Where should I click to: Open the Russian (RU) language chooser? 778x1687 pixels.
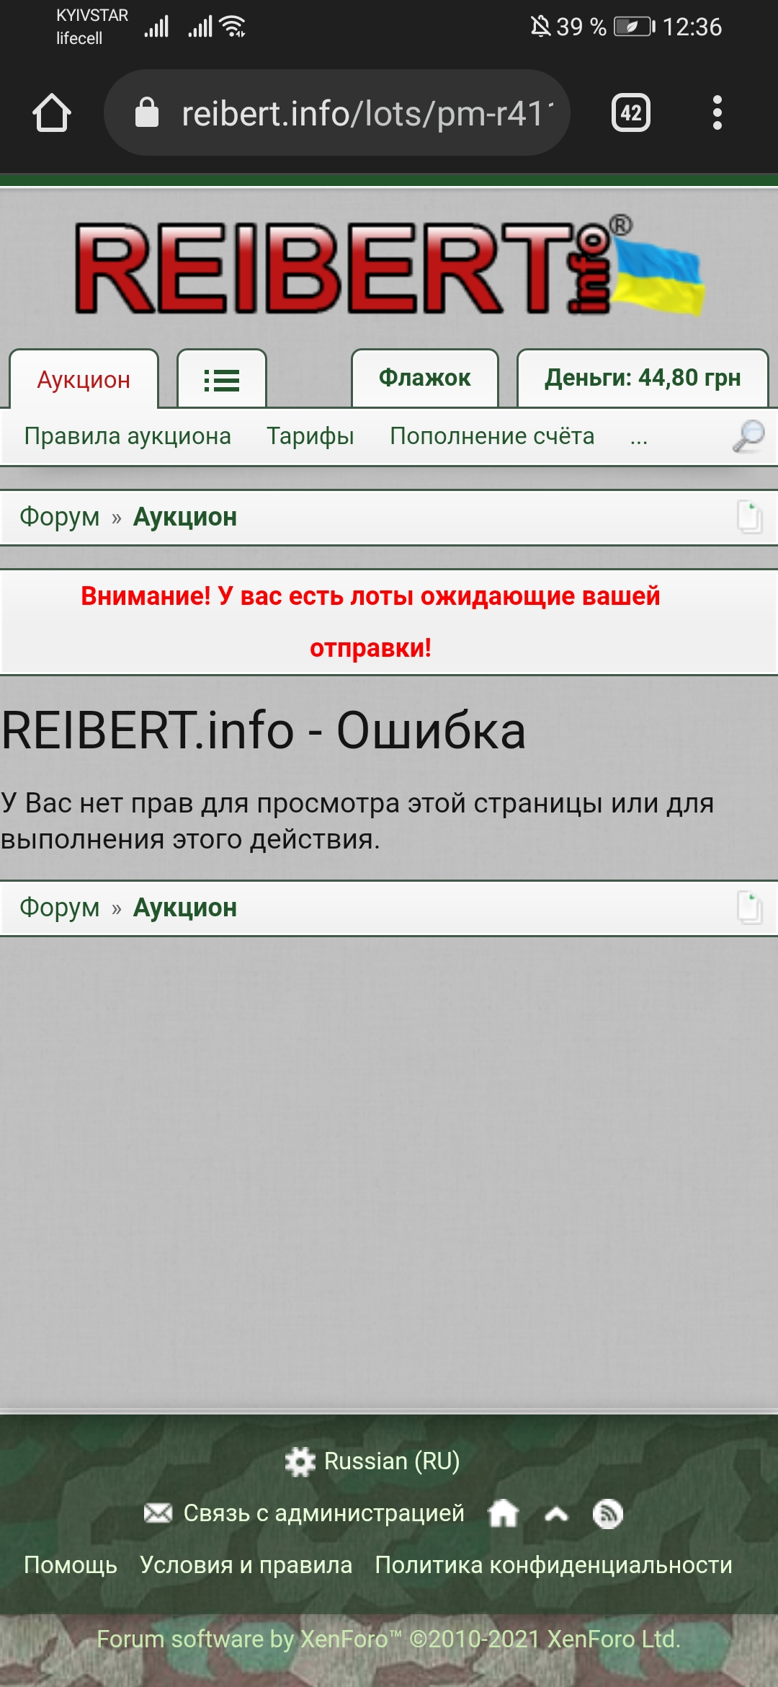(x=392, y=1461)
